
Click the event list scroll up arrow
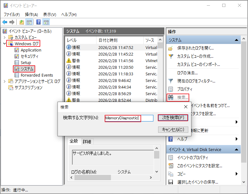click(160, 40)
